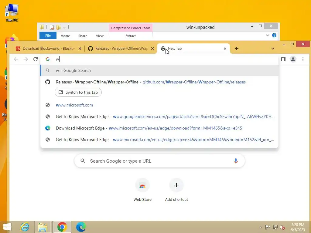Expand the ribbon chevron in win-unpacked window
The image size is (311, 233).
[267, 35]
